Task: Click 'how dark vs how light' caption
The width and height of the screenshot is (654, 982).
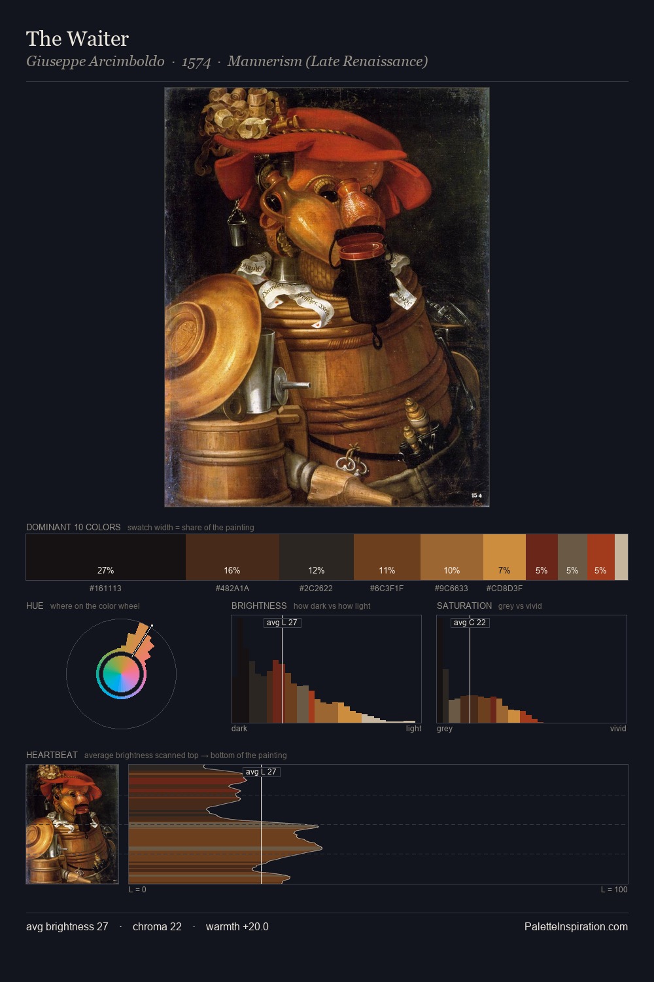Action: (x=332, y=606)
